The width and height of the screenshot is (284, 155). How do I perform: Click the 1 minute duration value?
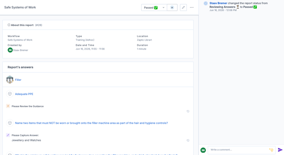coord(142,49)
